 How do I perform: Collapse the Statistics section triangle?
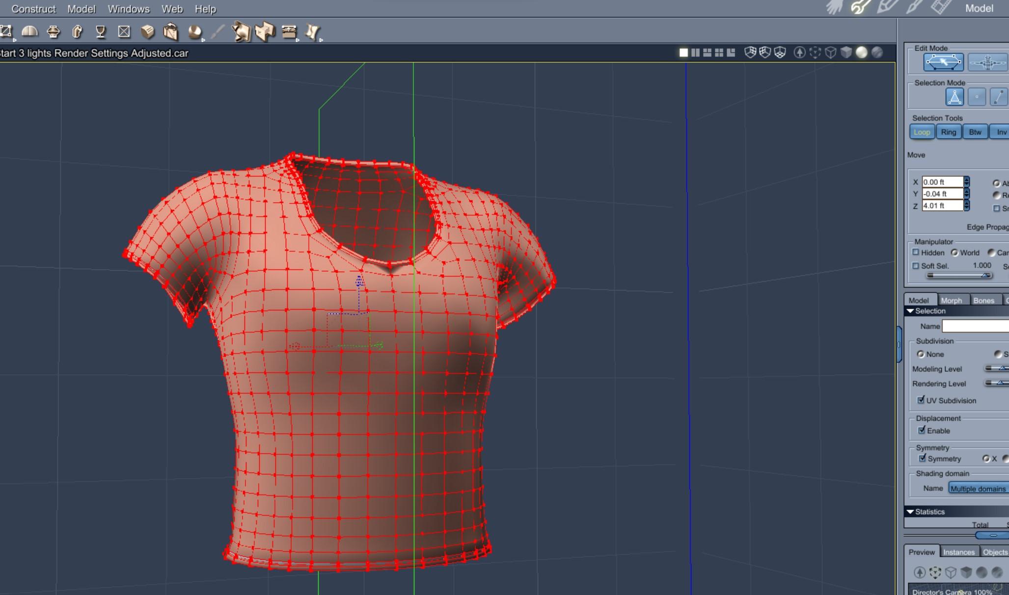tap(910, 512)
